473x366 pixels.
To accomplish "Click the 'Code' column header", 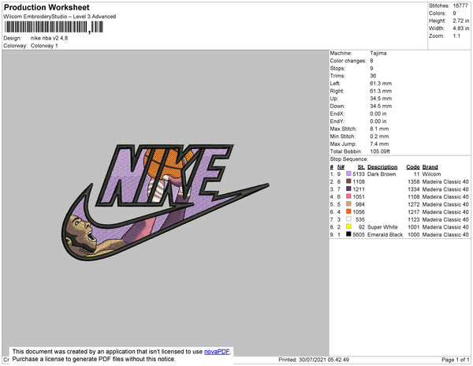I will tap(413, 167).
